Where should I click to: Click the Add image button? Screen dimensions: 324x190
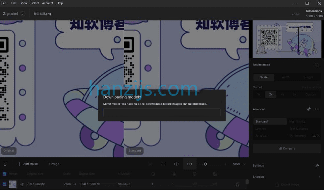[x=28, y=164]
